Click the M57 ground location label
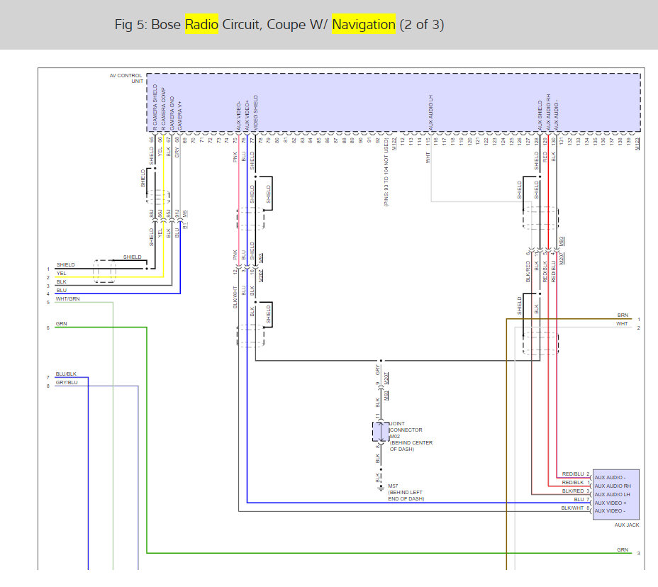Image resolution: width=658 pixels, height=587 pixels. [x=406, y=493]
